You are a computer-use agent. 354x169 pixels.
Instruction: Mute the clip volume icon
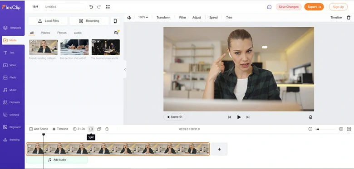(129, 18)
